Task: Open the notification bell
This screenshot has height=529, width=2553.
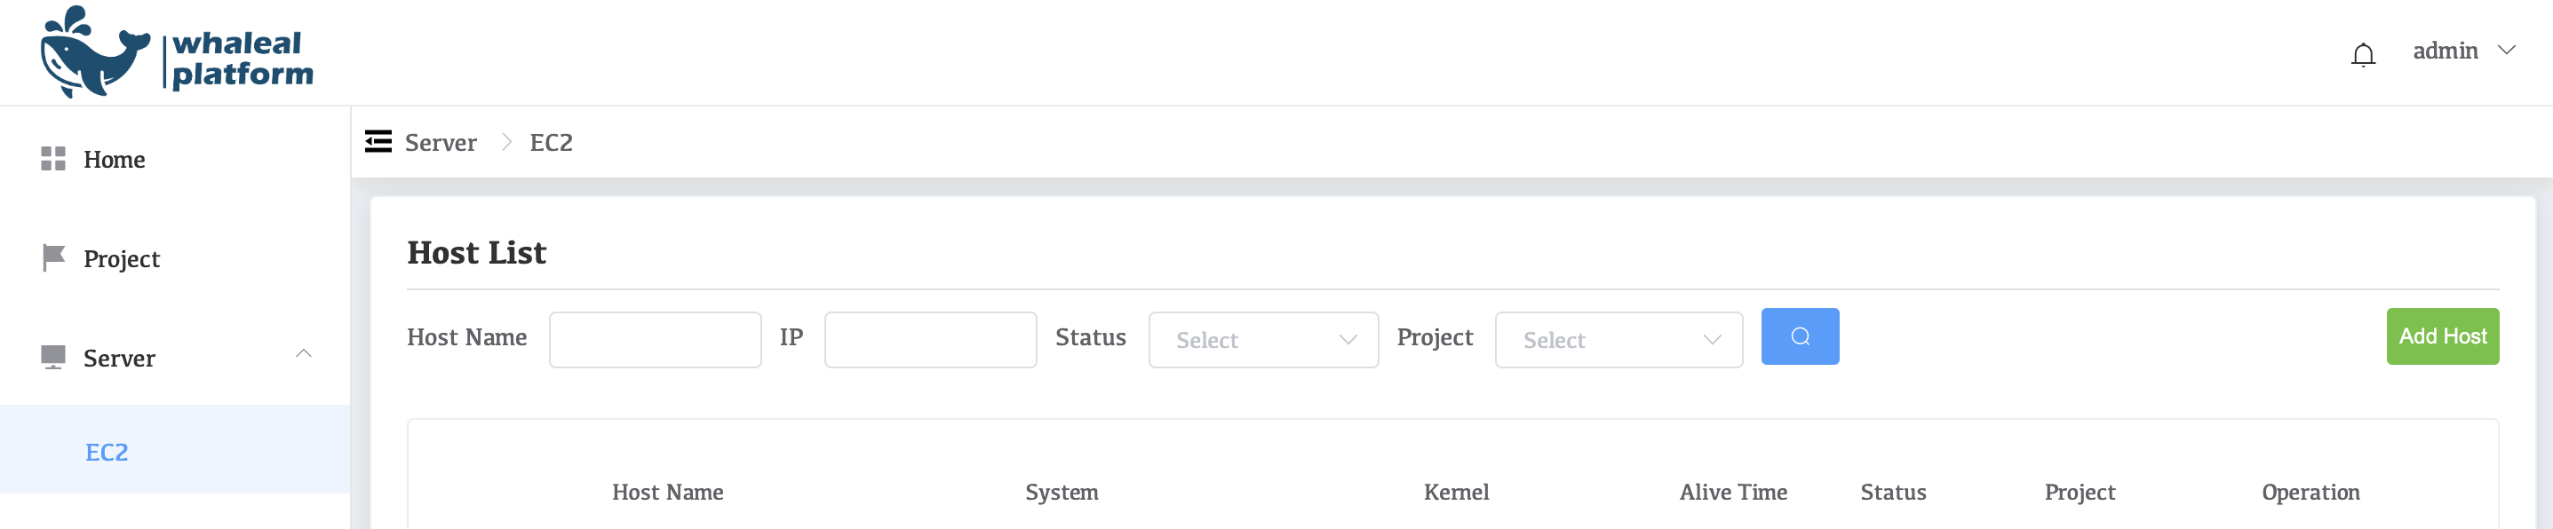Action: pos(2364,54)
